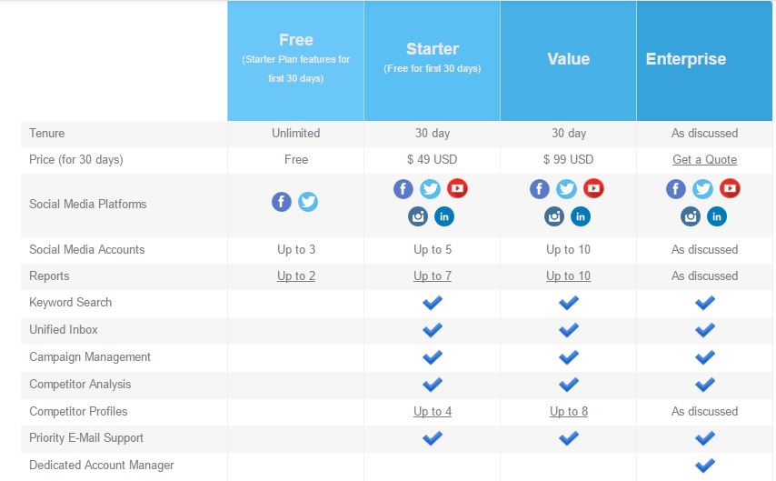The width and height of the screenshot is (776, 481).
Task: Click the YouTube icon under Enterprise plan
Action: (x=730, y=188)
